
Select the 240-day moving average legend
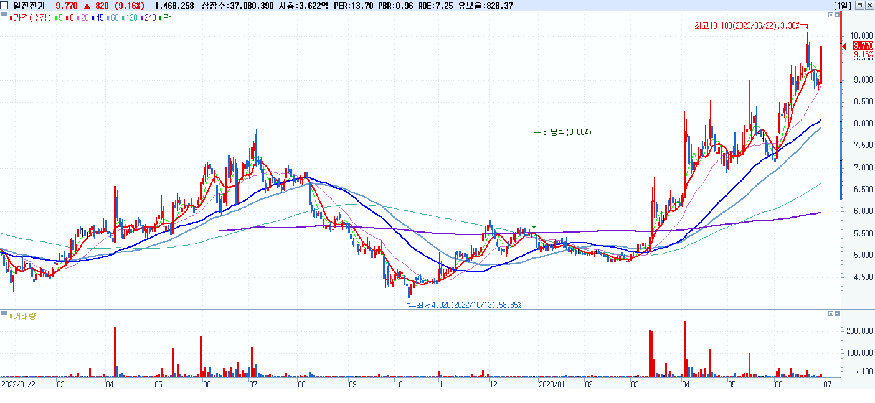(x=148, y=18)
